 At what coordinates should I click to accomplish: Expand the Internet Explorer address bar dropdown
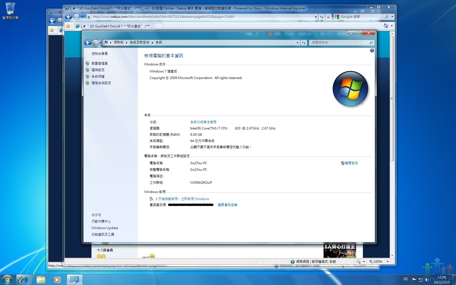click(316, 17)
